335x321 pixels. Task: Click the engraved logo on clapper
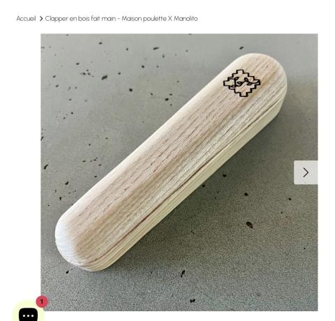[x=241, y=83]
